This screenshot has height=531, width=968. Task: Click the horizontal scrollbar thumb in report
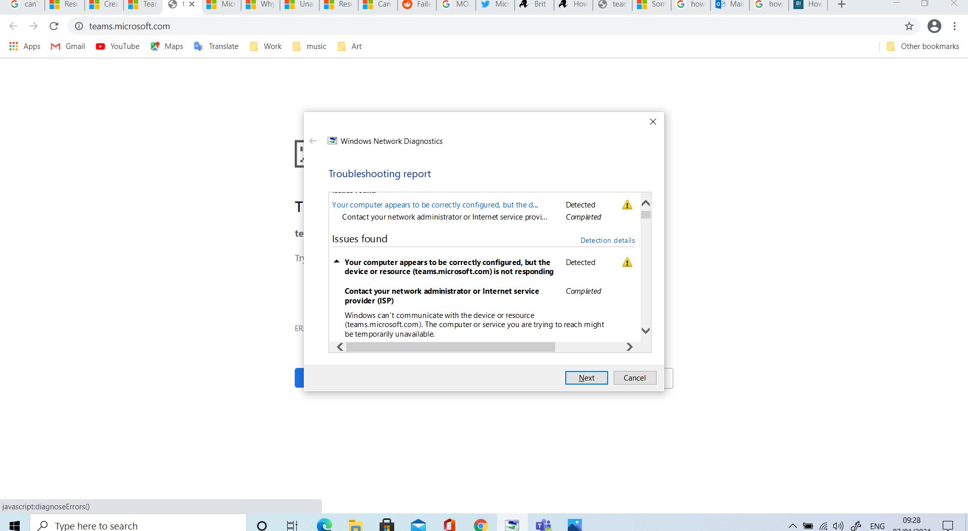(451, 347)
